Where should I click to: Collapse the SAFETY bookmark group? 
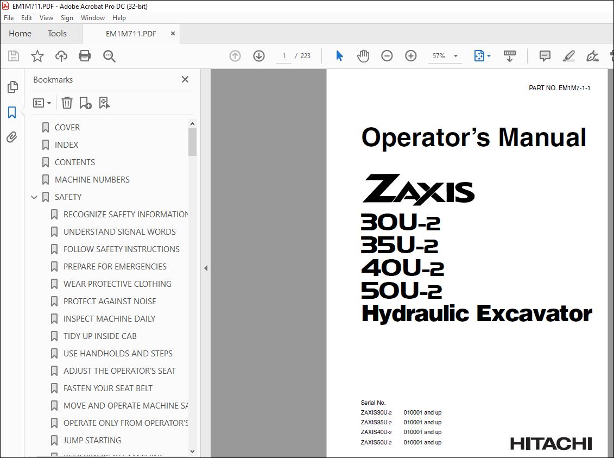pyautogui.click(x=34, y=197)
